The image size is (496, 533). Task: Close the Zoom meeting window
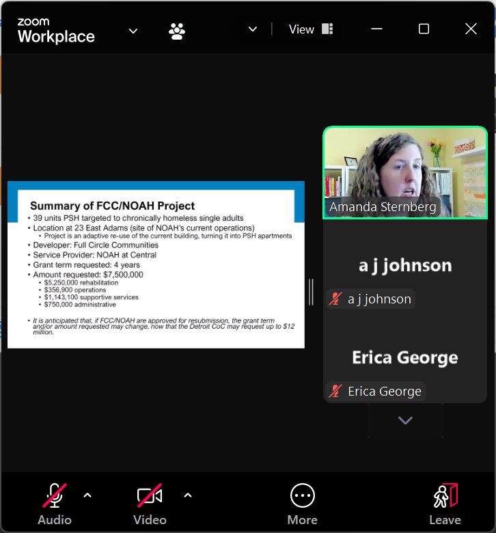tap(471, 29)
